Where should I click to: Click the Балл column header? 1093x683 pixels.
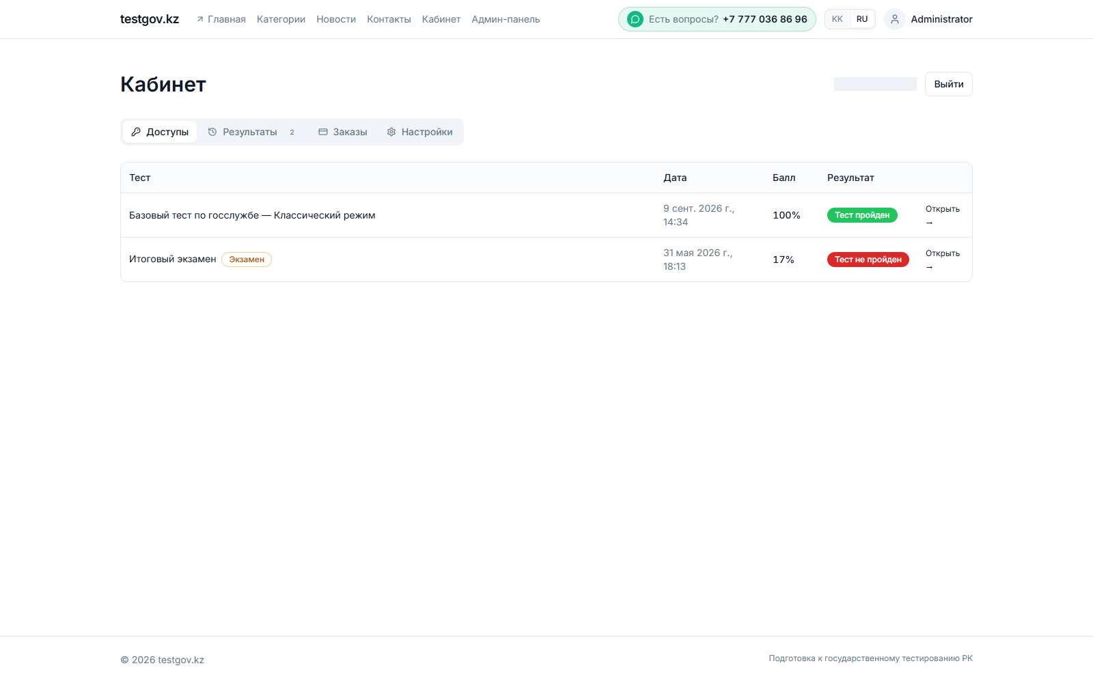tap(784, 178)
